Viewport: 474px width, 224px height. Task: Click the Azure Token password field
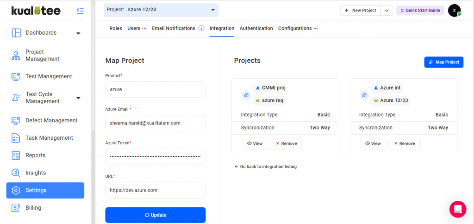[x=156, y=156]
